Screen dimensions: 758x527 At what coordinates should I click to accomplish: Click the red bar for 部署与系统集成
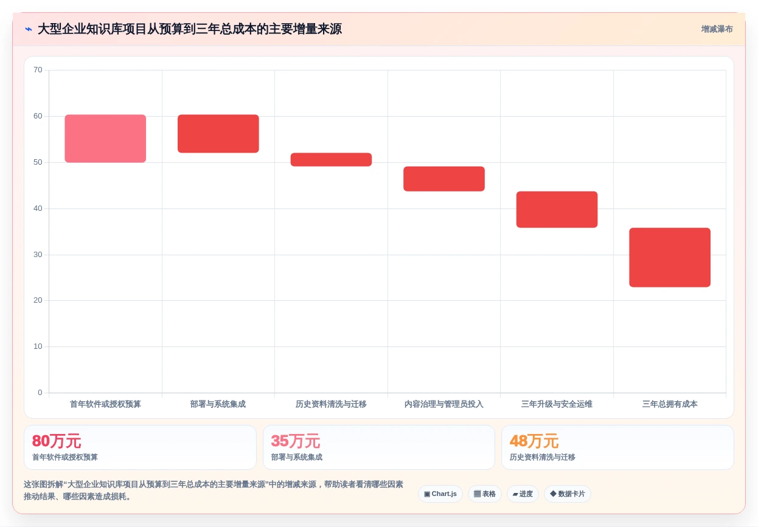pyautogui.click(x=218, y=134)
